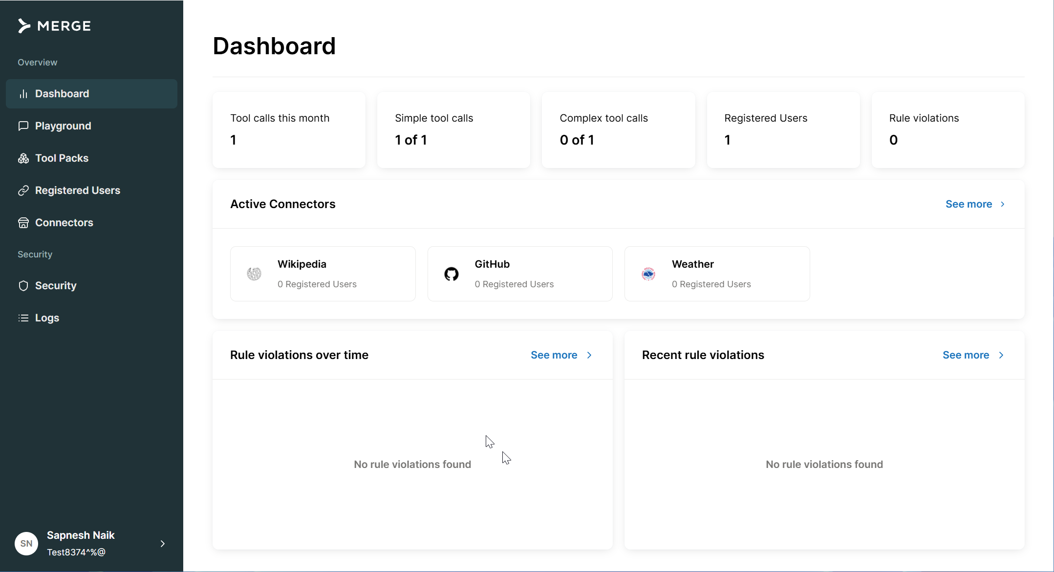The width and height of the screenshot is (1054, 572).
Task: Open the Playground menu item
Action: (x=63, y=126)
